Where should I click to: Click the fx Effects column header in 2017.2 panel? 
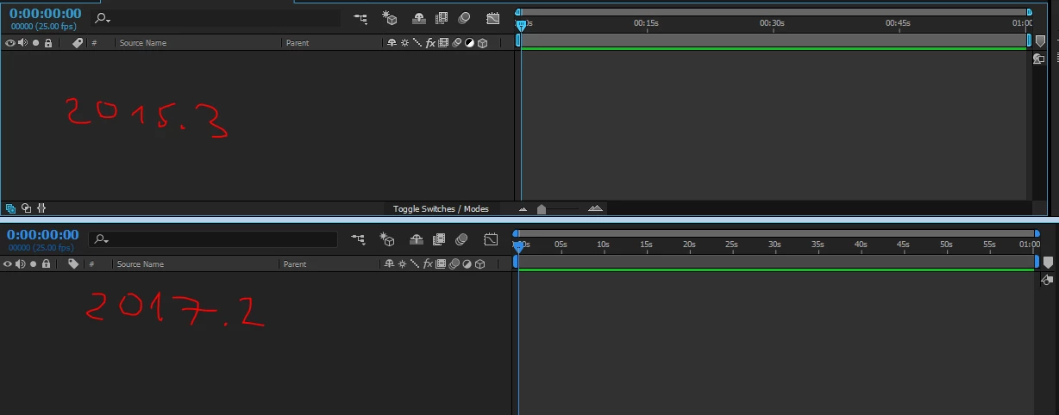[429, 264]
